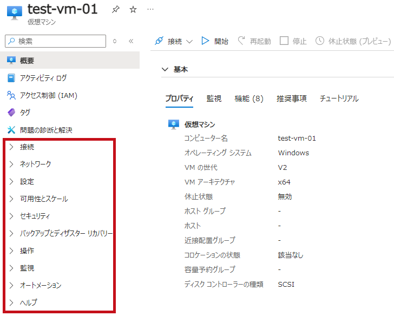Expand ヘルプ group in sidebar
Screen dimensions: 394x316
pos(11,302)
